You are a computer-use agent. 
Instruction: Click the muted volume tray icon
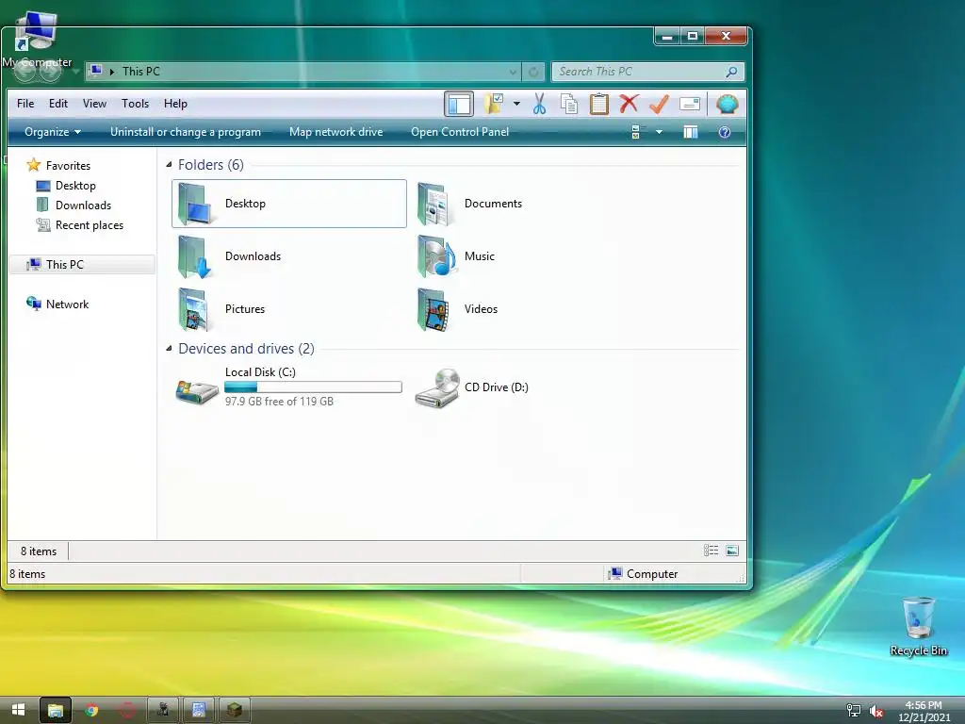click(875, 711)
